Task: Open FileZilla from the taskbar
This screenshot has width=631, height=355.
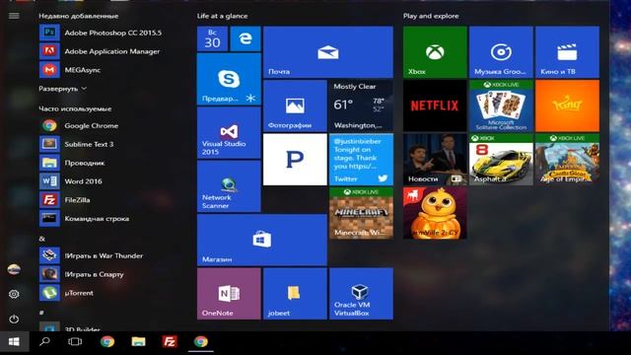Action: click(170, 342)
